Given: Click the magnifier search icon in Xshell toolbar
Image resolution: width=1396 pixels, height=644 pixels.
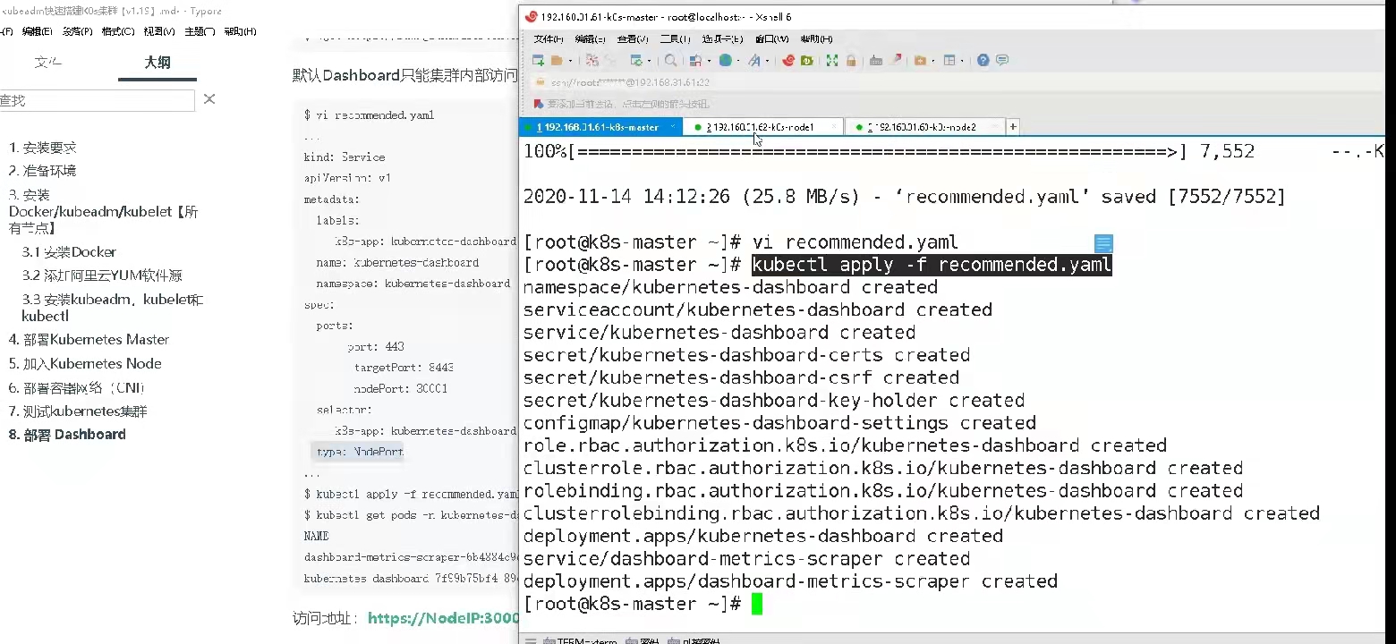Looking at the screenshot, I should point(670,61).
